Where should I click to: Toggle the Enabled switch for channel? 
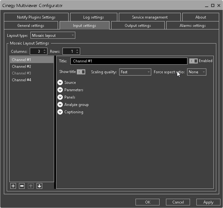tap(194, 61)
